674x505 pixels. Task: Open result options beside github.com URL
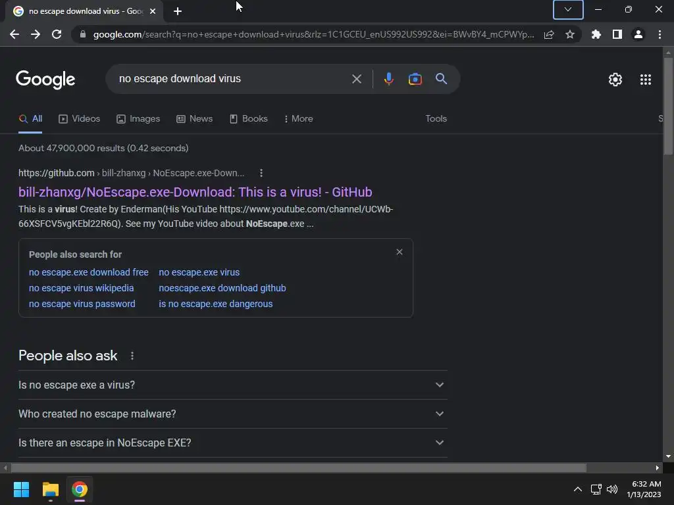[x=261, y=173]
